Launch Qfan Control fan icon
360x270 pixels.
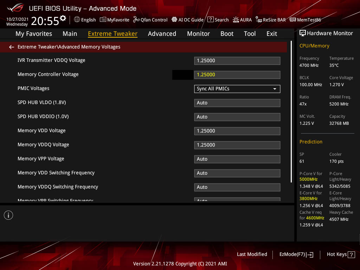(x=136, y=20)
